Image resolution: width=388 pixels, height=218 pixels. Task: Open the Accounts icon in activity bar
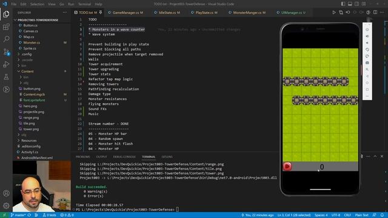click(6, 193)
